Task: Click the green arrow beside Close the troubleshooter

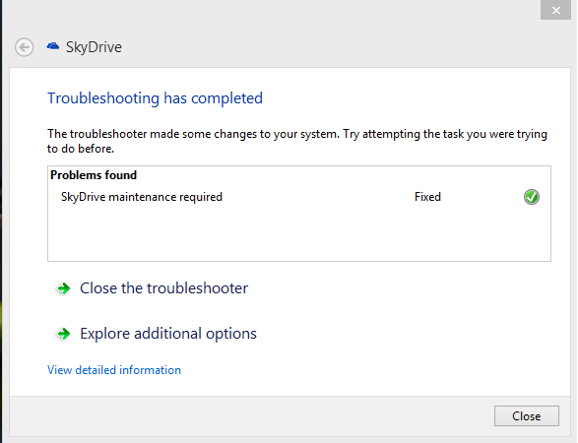Action: tap(64, 288)
